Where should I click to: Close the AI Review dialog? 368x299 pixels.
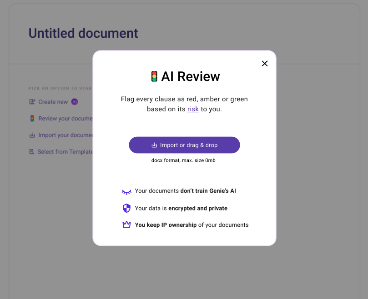[264, 63]
